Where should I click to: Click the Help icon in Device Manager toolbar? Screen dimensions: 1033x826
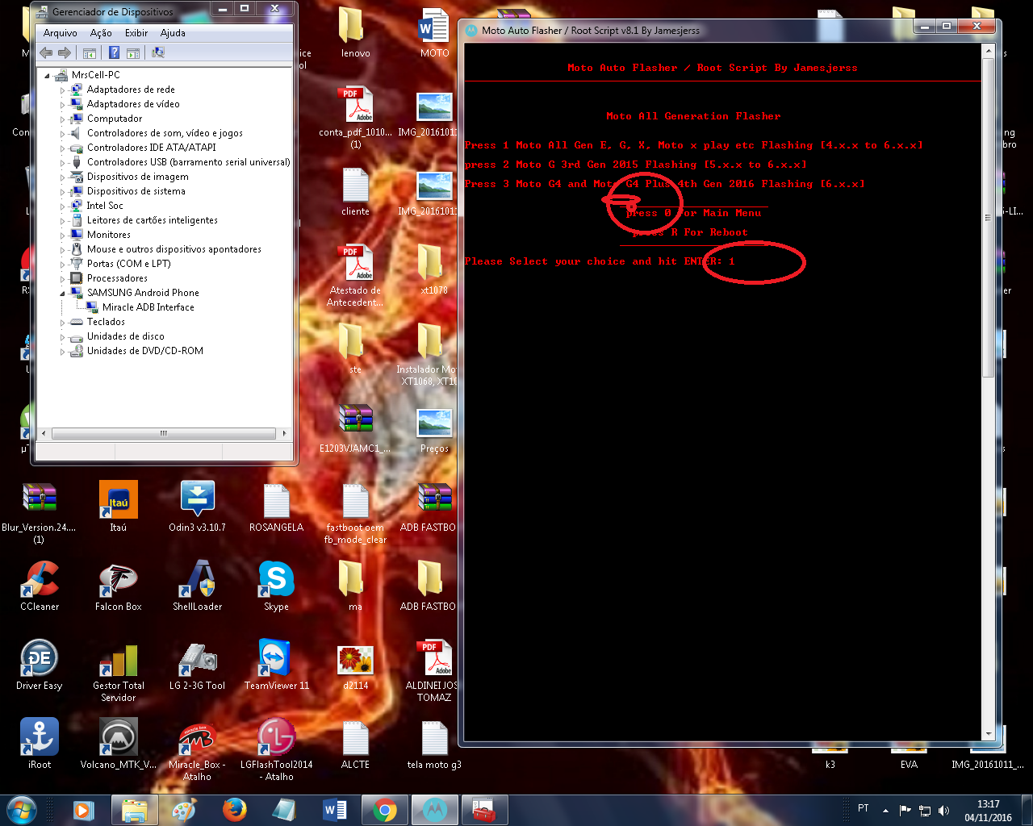[114, 53]
